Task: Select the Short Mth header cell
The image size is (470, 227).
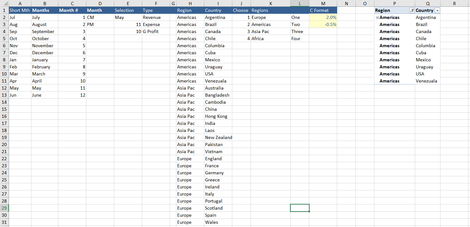Action: [x=19, y=10]
